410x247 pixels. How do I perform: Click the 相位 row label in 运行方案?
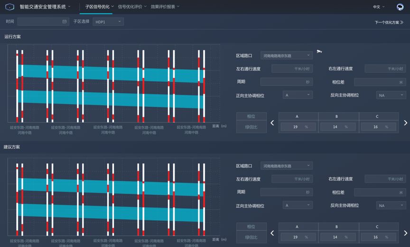[x=252, y=116]
